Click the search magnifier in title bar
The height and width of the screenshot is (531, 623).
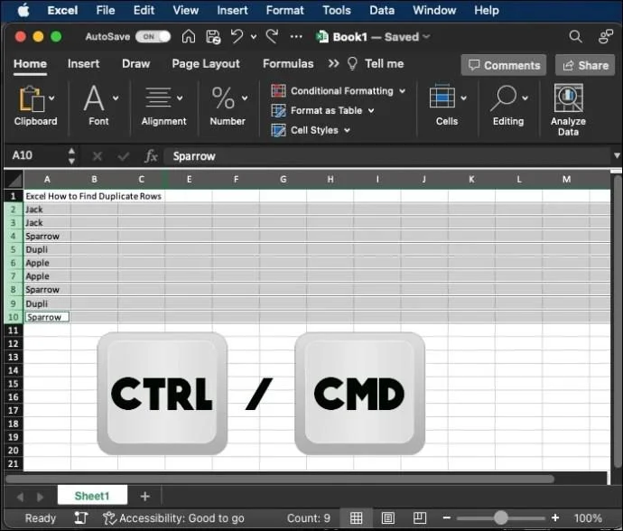(575, 37)
